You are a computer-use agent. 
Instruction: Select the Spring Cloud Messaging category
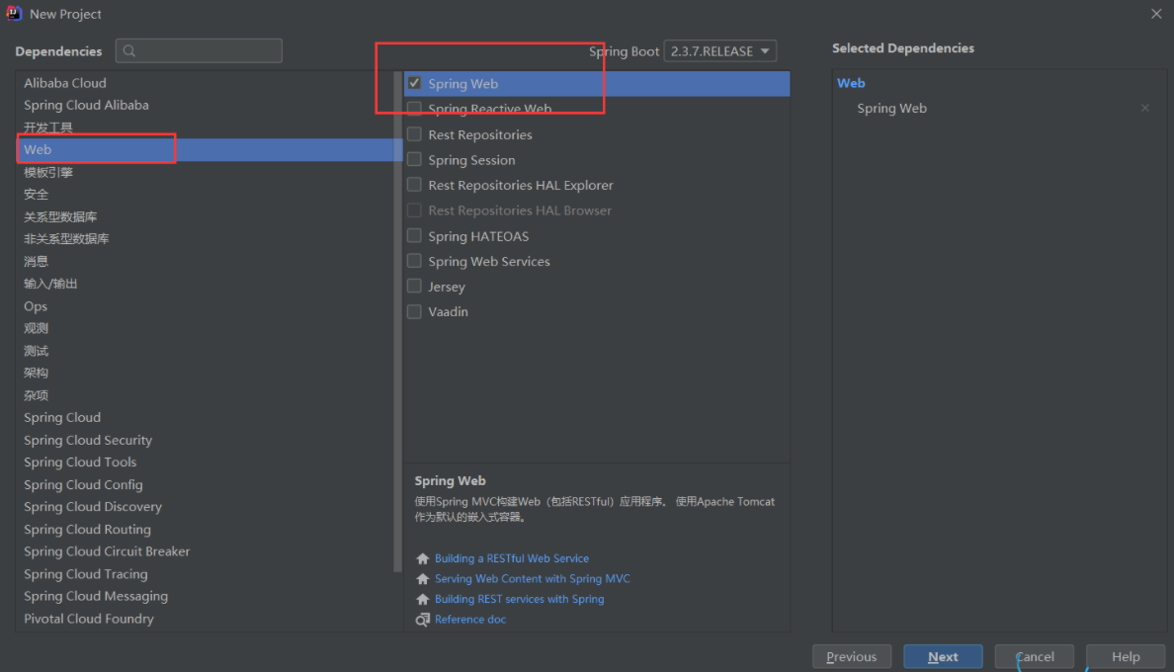(205, 596)
